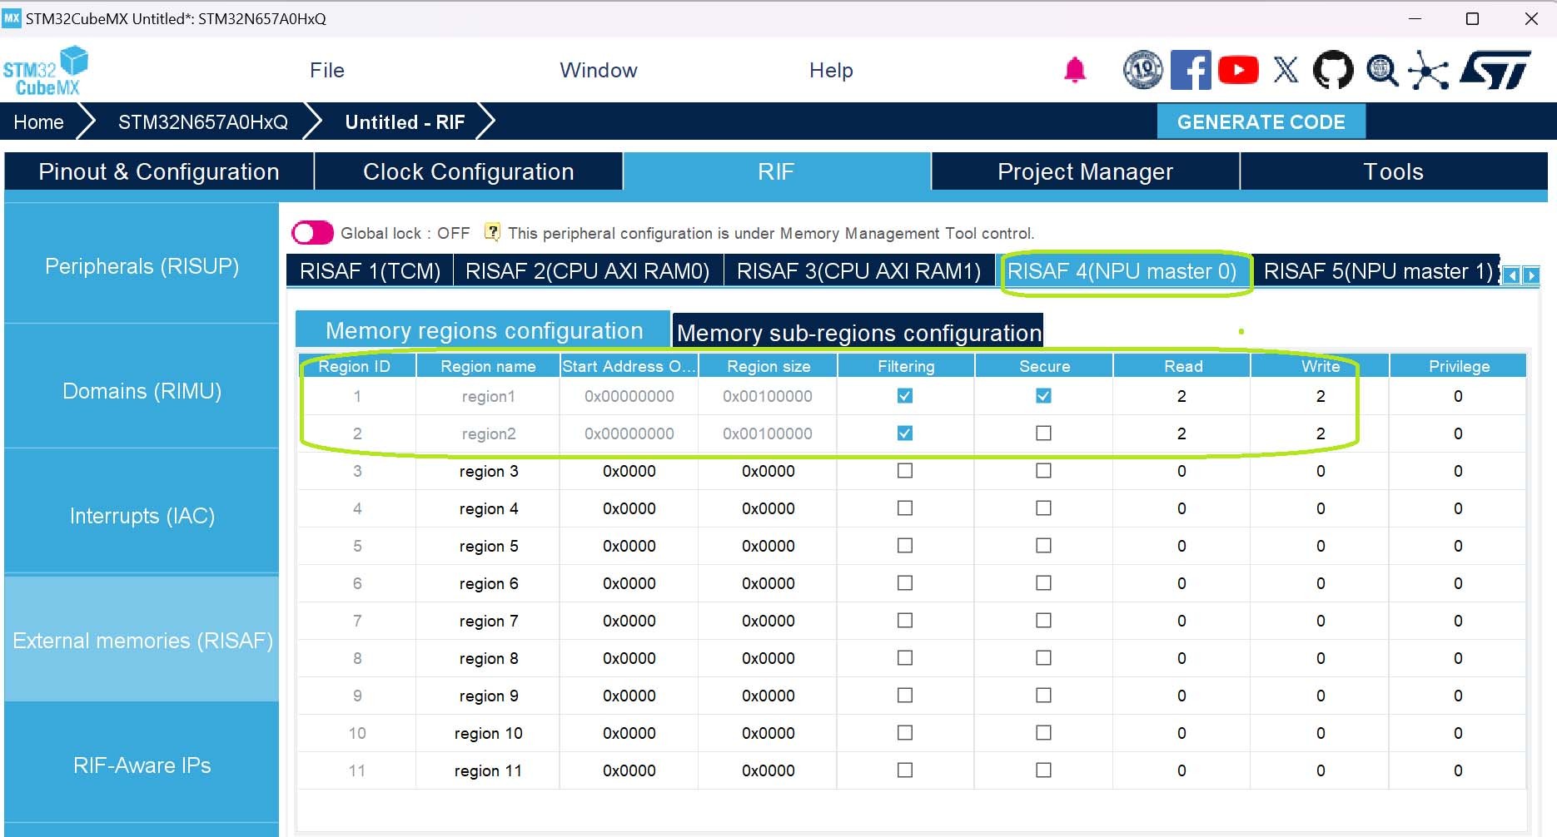Open Peripherals (RISUP) side panel

point(142,266)
